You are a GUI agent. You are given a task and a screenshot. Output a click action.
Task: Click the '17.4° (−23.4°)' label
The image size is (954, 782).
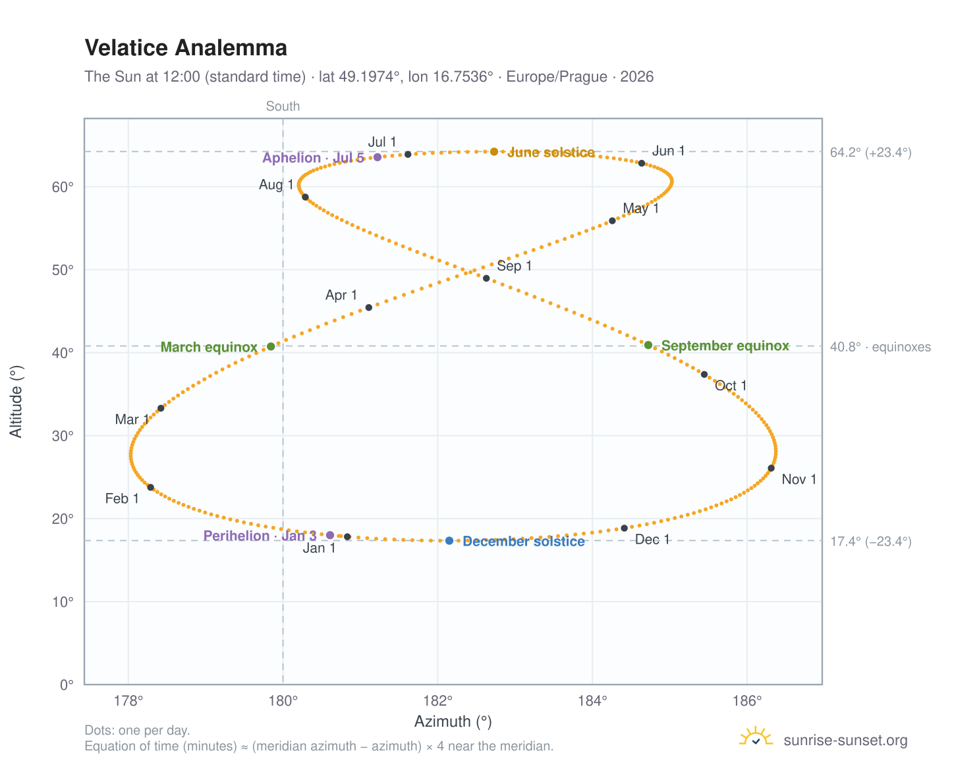(x=870, y=542)
